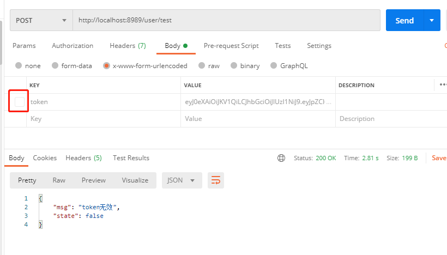The width and height of the screenshot is (447, 255).
Task: Select the request Body tab
Action: point(176,46)
